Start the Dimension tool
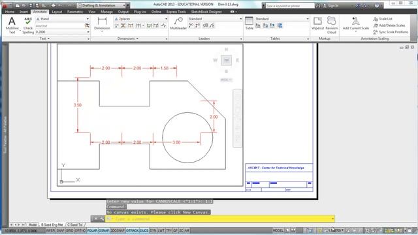The height and width of the screenshot is (235, 418). click(x=102, y=24)
